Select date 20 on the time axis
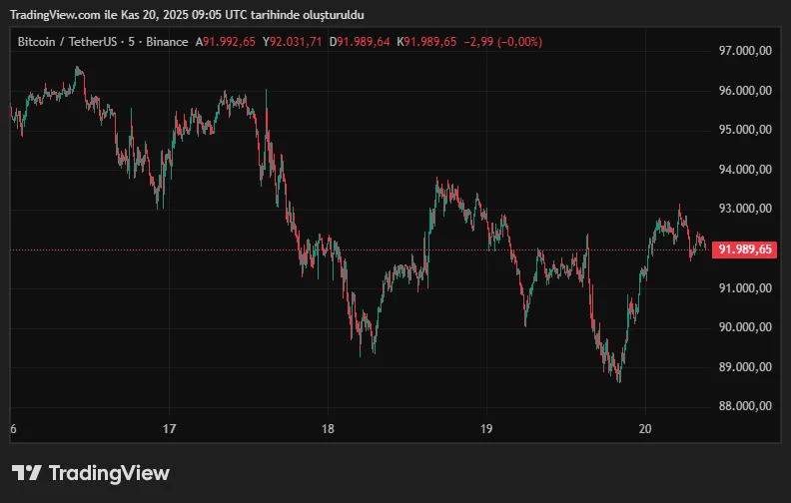791x503 pixels. pyautogui.click(x=644, y=429)
